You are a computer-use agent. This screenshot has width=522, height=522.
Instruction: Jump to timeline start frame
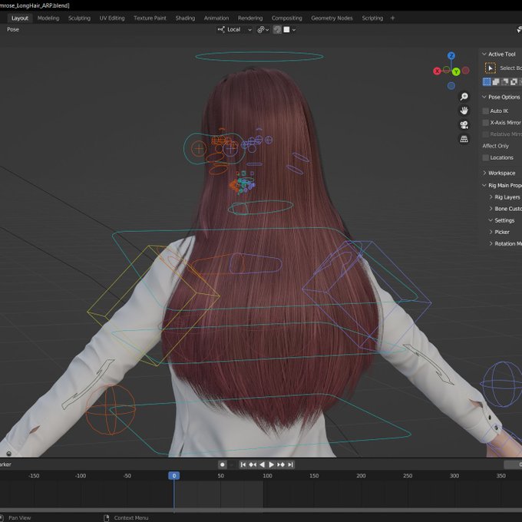[243, 464]
